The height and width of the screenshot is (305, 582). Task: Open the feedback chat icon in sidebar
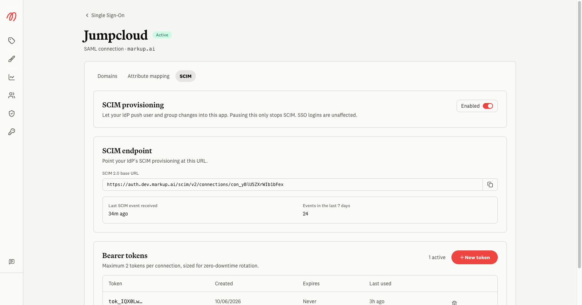point(12,262)
